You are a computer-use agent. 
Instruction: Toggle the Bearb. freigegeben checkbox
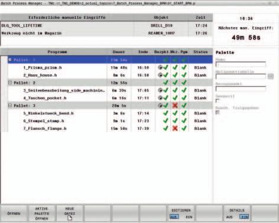[x=218, y=112]
